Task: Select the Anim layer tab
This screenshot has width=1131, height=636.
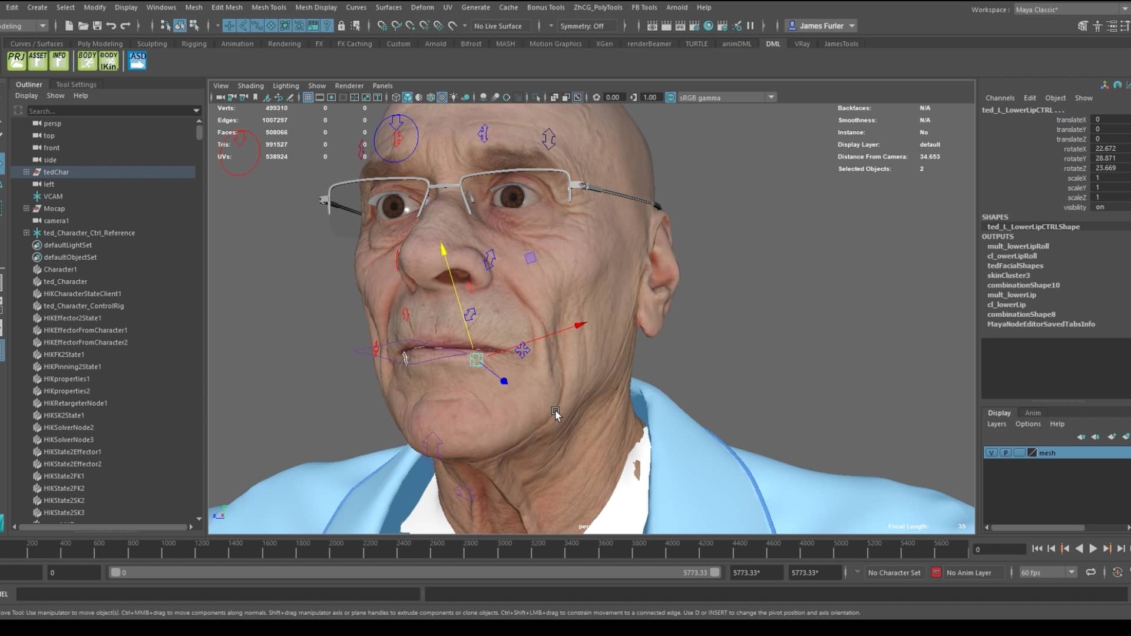Action: pos(1032,413)
